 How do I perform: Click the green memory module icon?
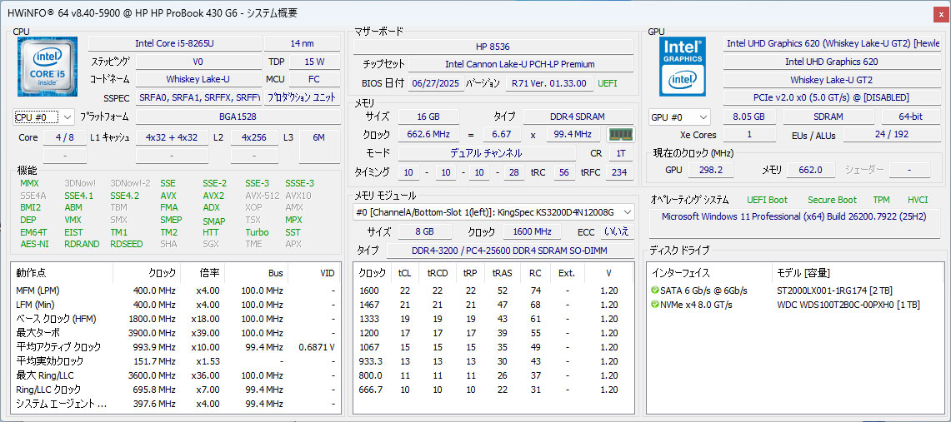tap(620, 134)
